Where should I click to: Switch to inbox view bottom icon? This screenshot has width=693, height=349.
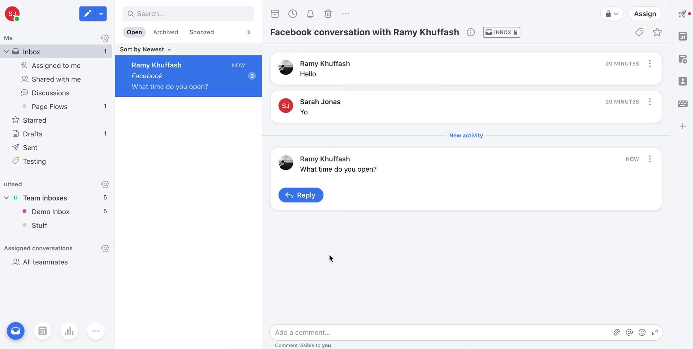coord(16,331)
